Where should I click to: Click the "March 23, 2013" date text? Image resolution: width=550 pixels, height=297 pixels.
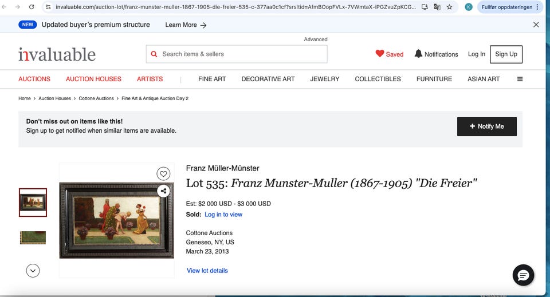tap(207, 251)
